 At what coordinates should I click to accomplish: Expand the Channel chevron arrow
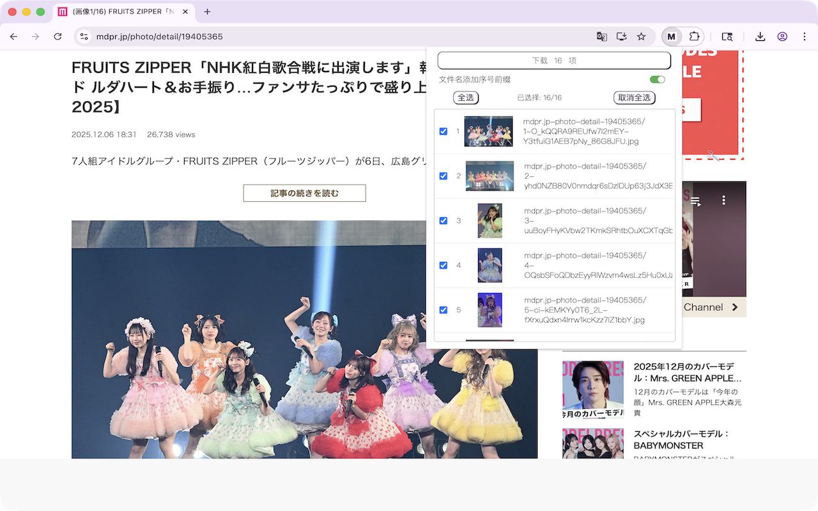tap(735, 307)
